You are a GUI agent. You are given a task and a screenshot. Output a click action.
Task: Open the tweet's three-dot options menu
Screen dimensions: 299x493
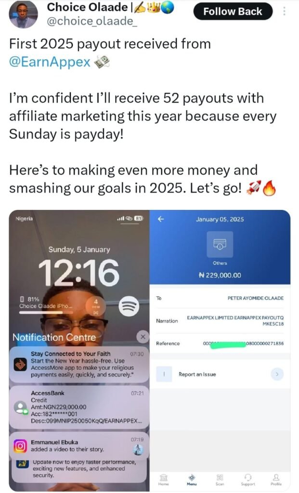click(x=284, y=12)
